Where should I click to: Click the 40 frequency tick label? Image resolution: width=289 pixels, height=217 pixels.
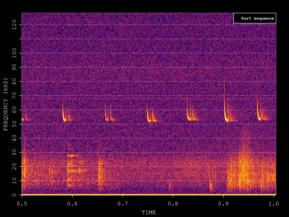(x=14, y=138)
